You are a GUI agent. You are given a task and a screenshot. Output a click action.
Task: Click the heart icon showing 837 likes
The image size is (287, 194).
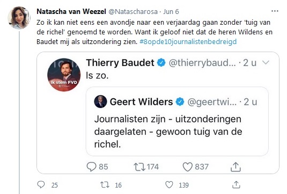point(188,167)
